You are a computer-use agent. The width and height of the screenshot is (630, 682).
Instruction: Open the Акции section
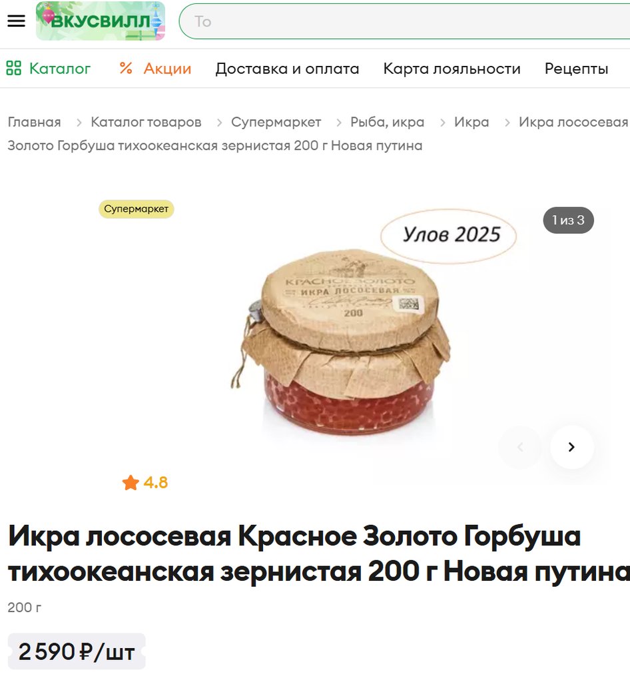(155, 69)
